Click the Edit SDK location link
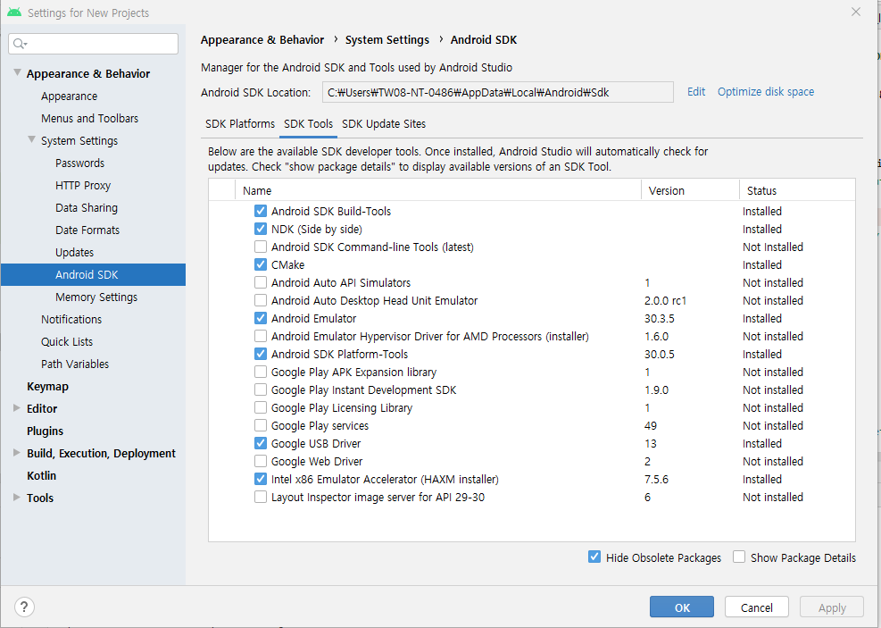Screen dimensions: 881x628 tap(696, 92)
